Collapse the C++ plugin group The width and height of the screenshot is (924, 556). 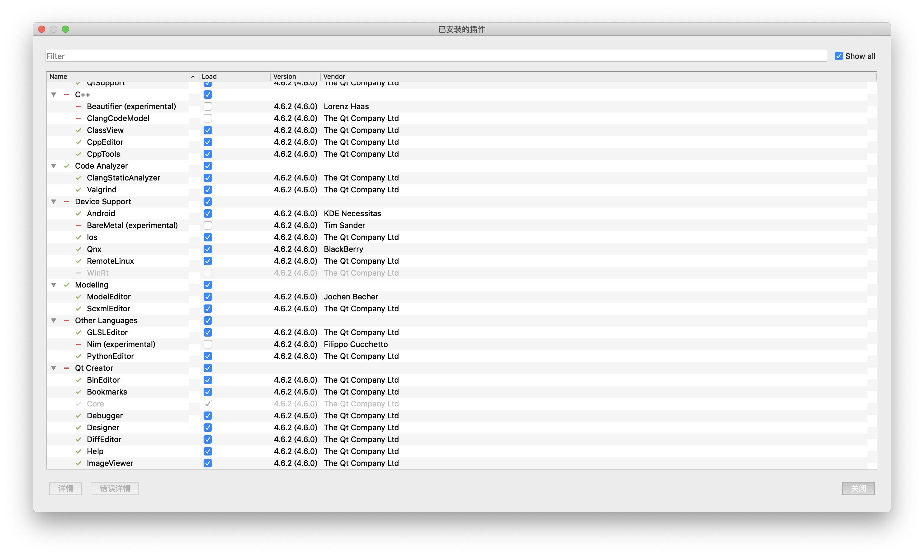click(x=54, y=95)
